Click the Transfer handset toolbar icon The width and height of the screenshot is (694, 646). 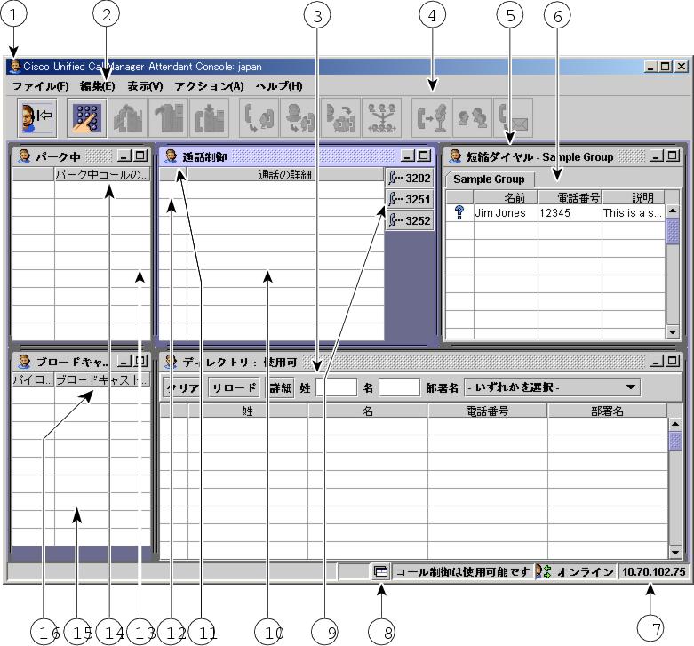click(x=259, y=117)
